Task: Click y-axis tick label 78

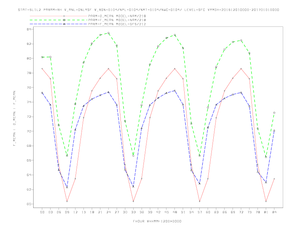Action: click(29, 73)
